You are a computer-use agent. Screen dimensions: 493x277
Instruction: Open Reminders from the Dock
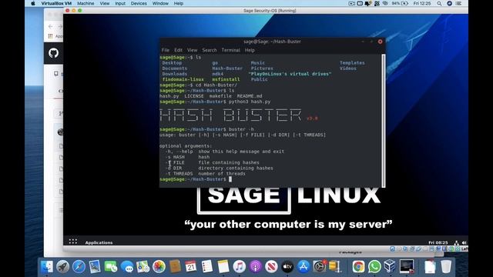pyautogui.click(x=207, y=267)
